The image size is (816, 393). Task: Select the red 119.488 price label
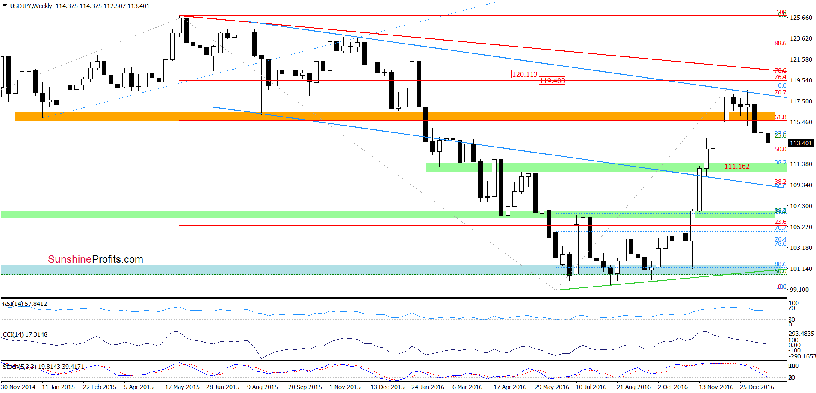point(552,81)
